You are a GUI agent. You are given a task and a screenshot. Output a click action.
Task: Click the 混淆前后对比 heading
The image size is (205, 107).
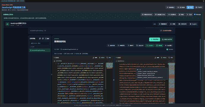(x=60, y=41)
